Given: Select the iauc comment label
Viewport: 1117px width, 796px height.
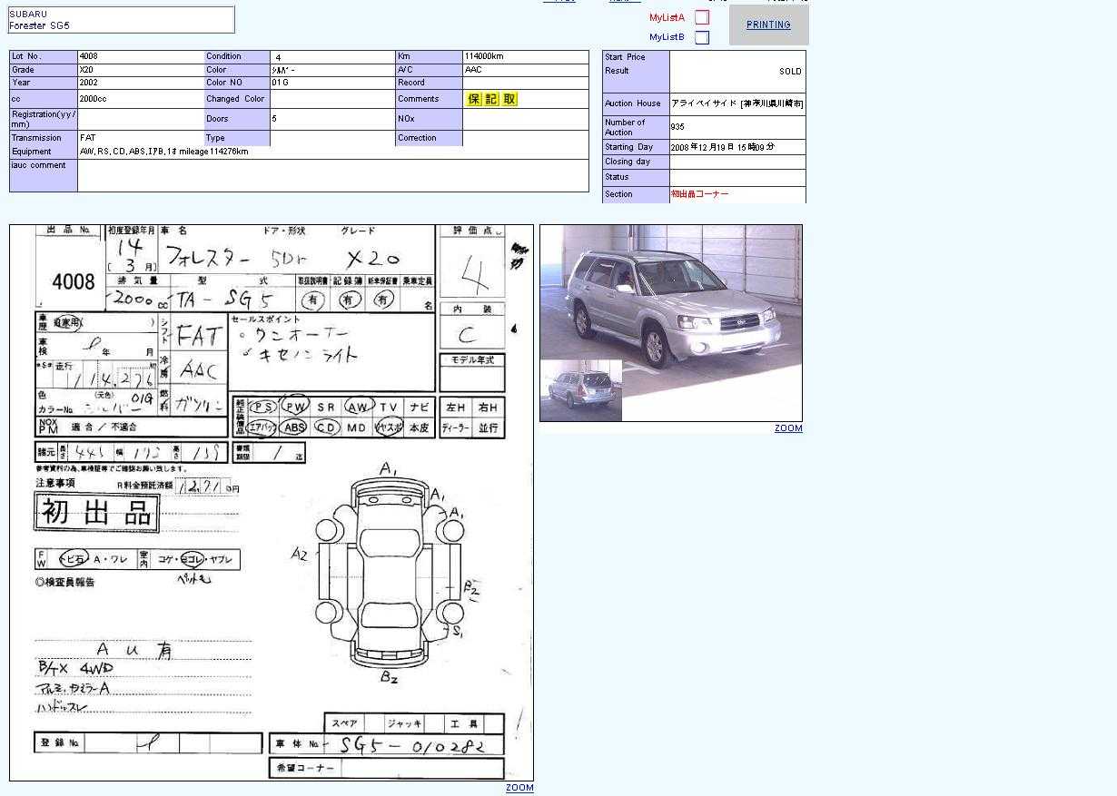Looking at the screenshot, I should pos(39,165).
